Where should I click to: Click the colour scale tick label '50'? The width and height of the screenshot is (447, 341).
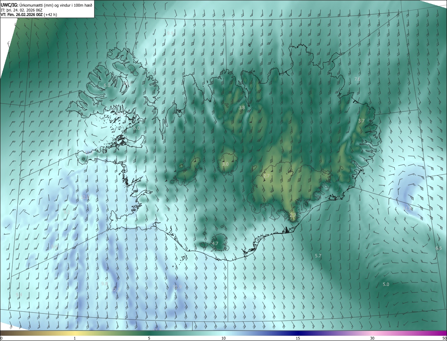click(444, 338)
